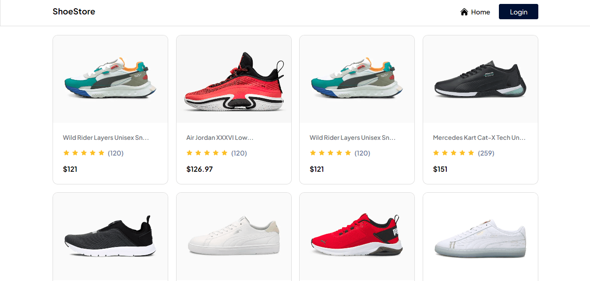
Task: Click the fifth star on Mercedes Kart rating
Action: (x=471, y=153)
